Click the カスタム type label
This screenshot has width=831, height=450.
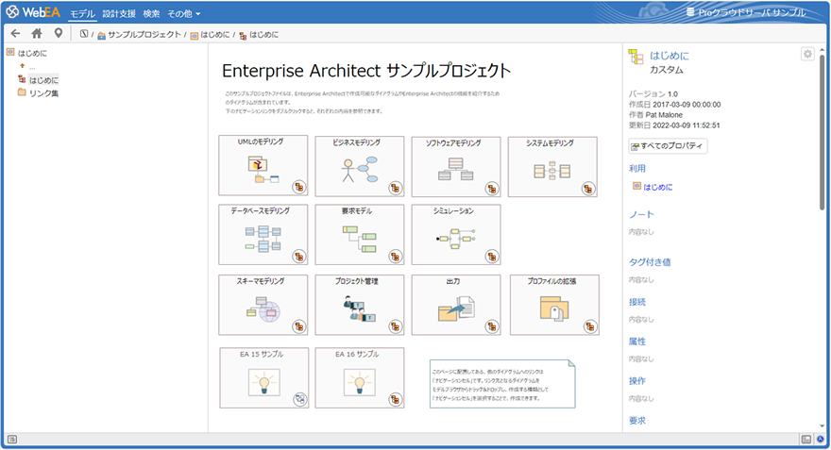click(666, 70)
